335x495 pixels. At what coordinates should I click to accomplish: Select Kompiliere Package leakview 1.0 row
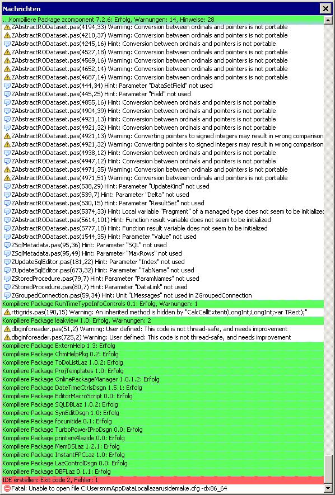coord(163,320)
